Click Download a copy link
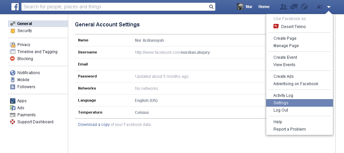This screenshot has width=344, height=153. click(94, 125)
